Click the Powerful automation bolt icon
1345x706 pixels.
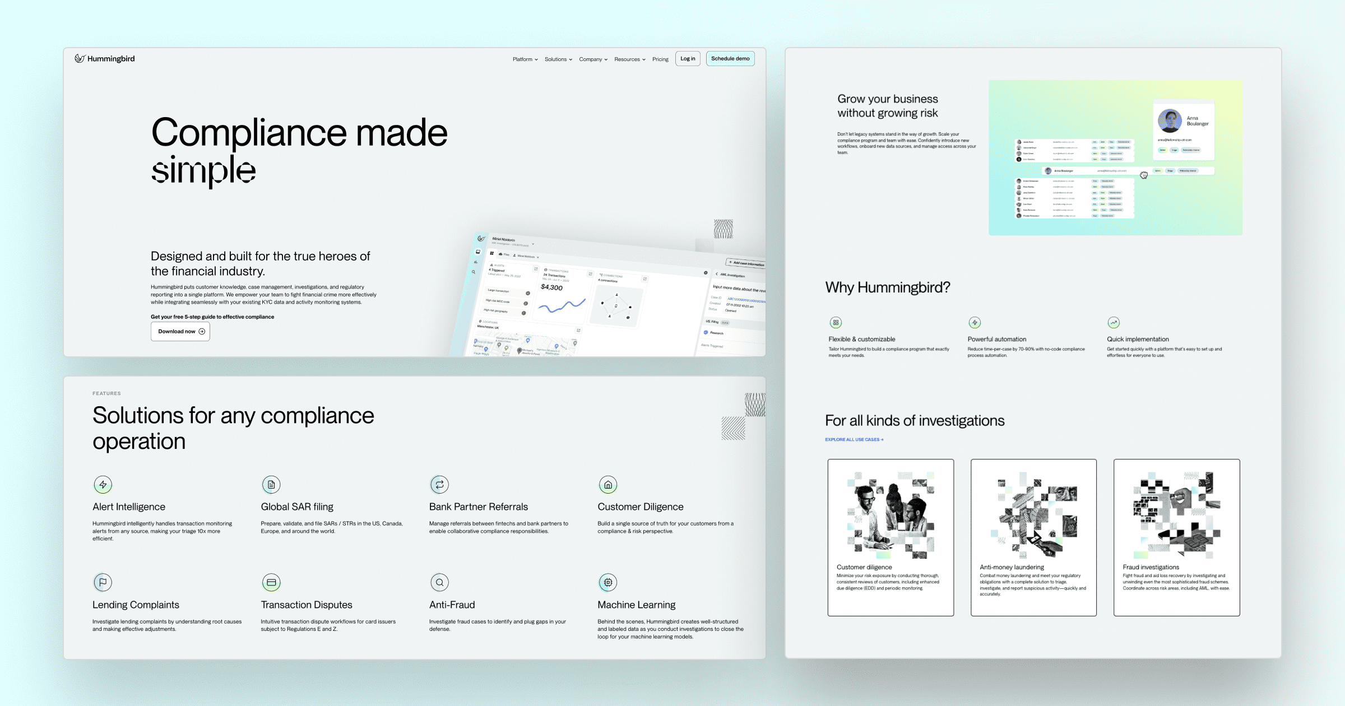tap(974, 322)
